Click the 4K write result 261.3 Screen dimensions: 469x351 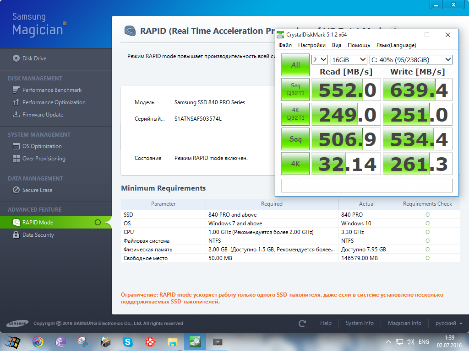click(x=418, y=164)
